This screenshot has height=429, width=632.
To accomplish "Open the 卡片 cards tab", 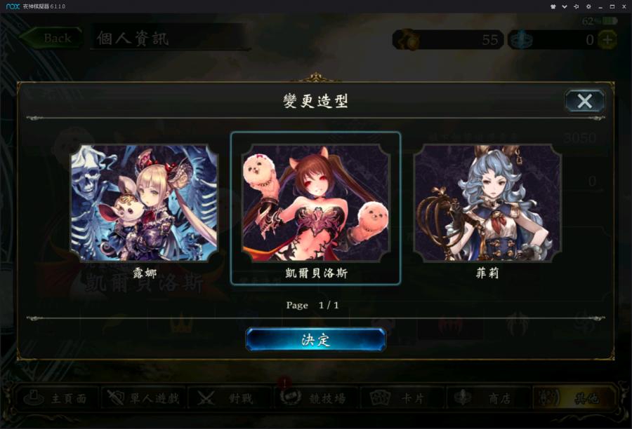I will click(x=402, y=398).
